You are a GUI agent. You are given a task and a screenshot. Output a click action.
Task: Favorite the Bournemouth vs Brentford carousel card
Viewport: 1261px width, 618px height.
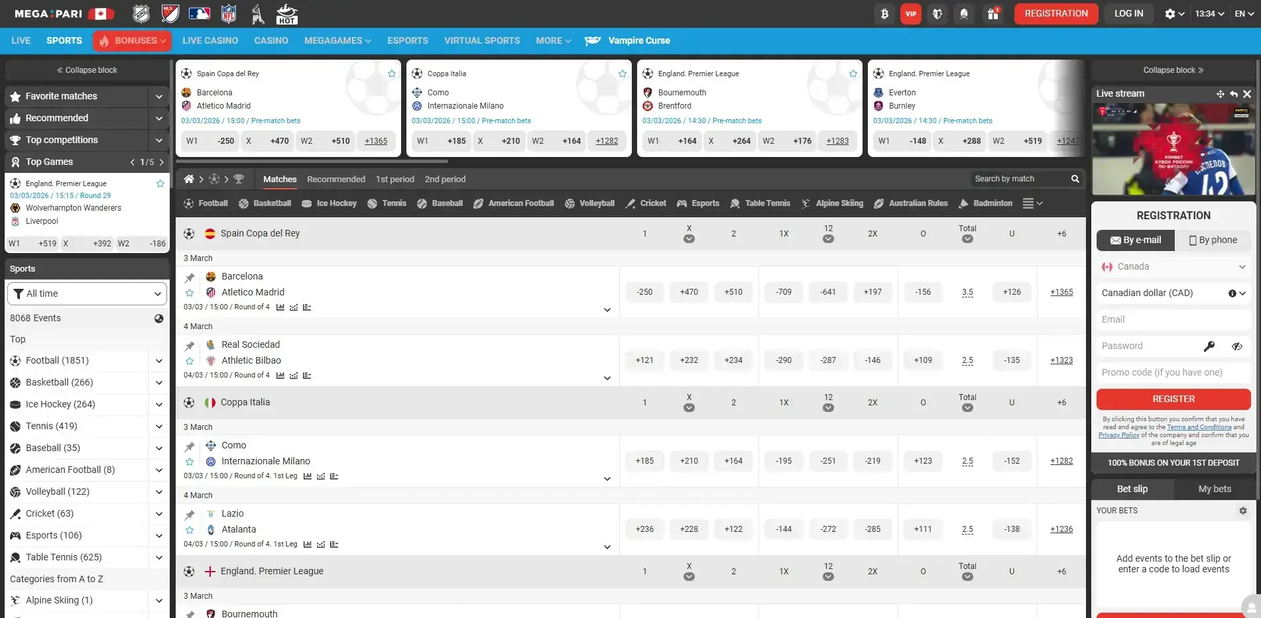coord(853,74)
